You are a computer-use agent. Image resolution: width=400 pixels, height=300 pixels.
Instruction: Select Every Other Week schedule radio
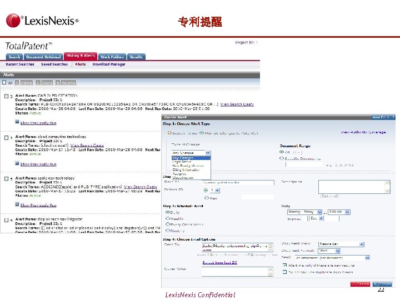[x=168, y=224]
